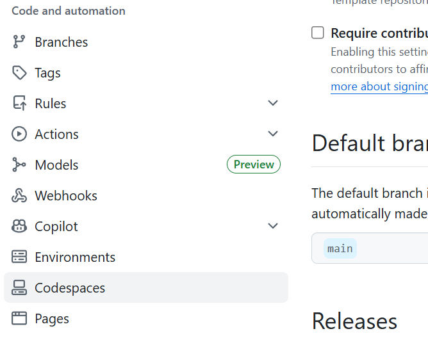Click the green Preview badge beside Models
Screen dimensions: 428x338
(254, 165)
